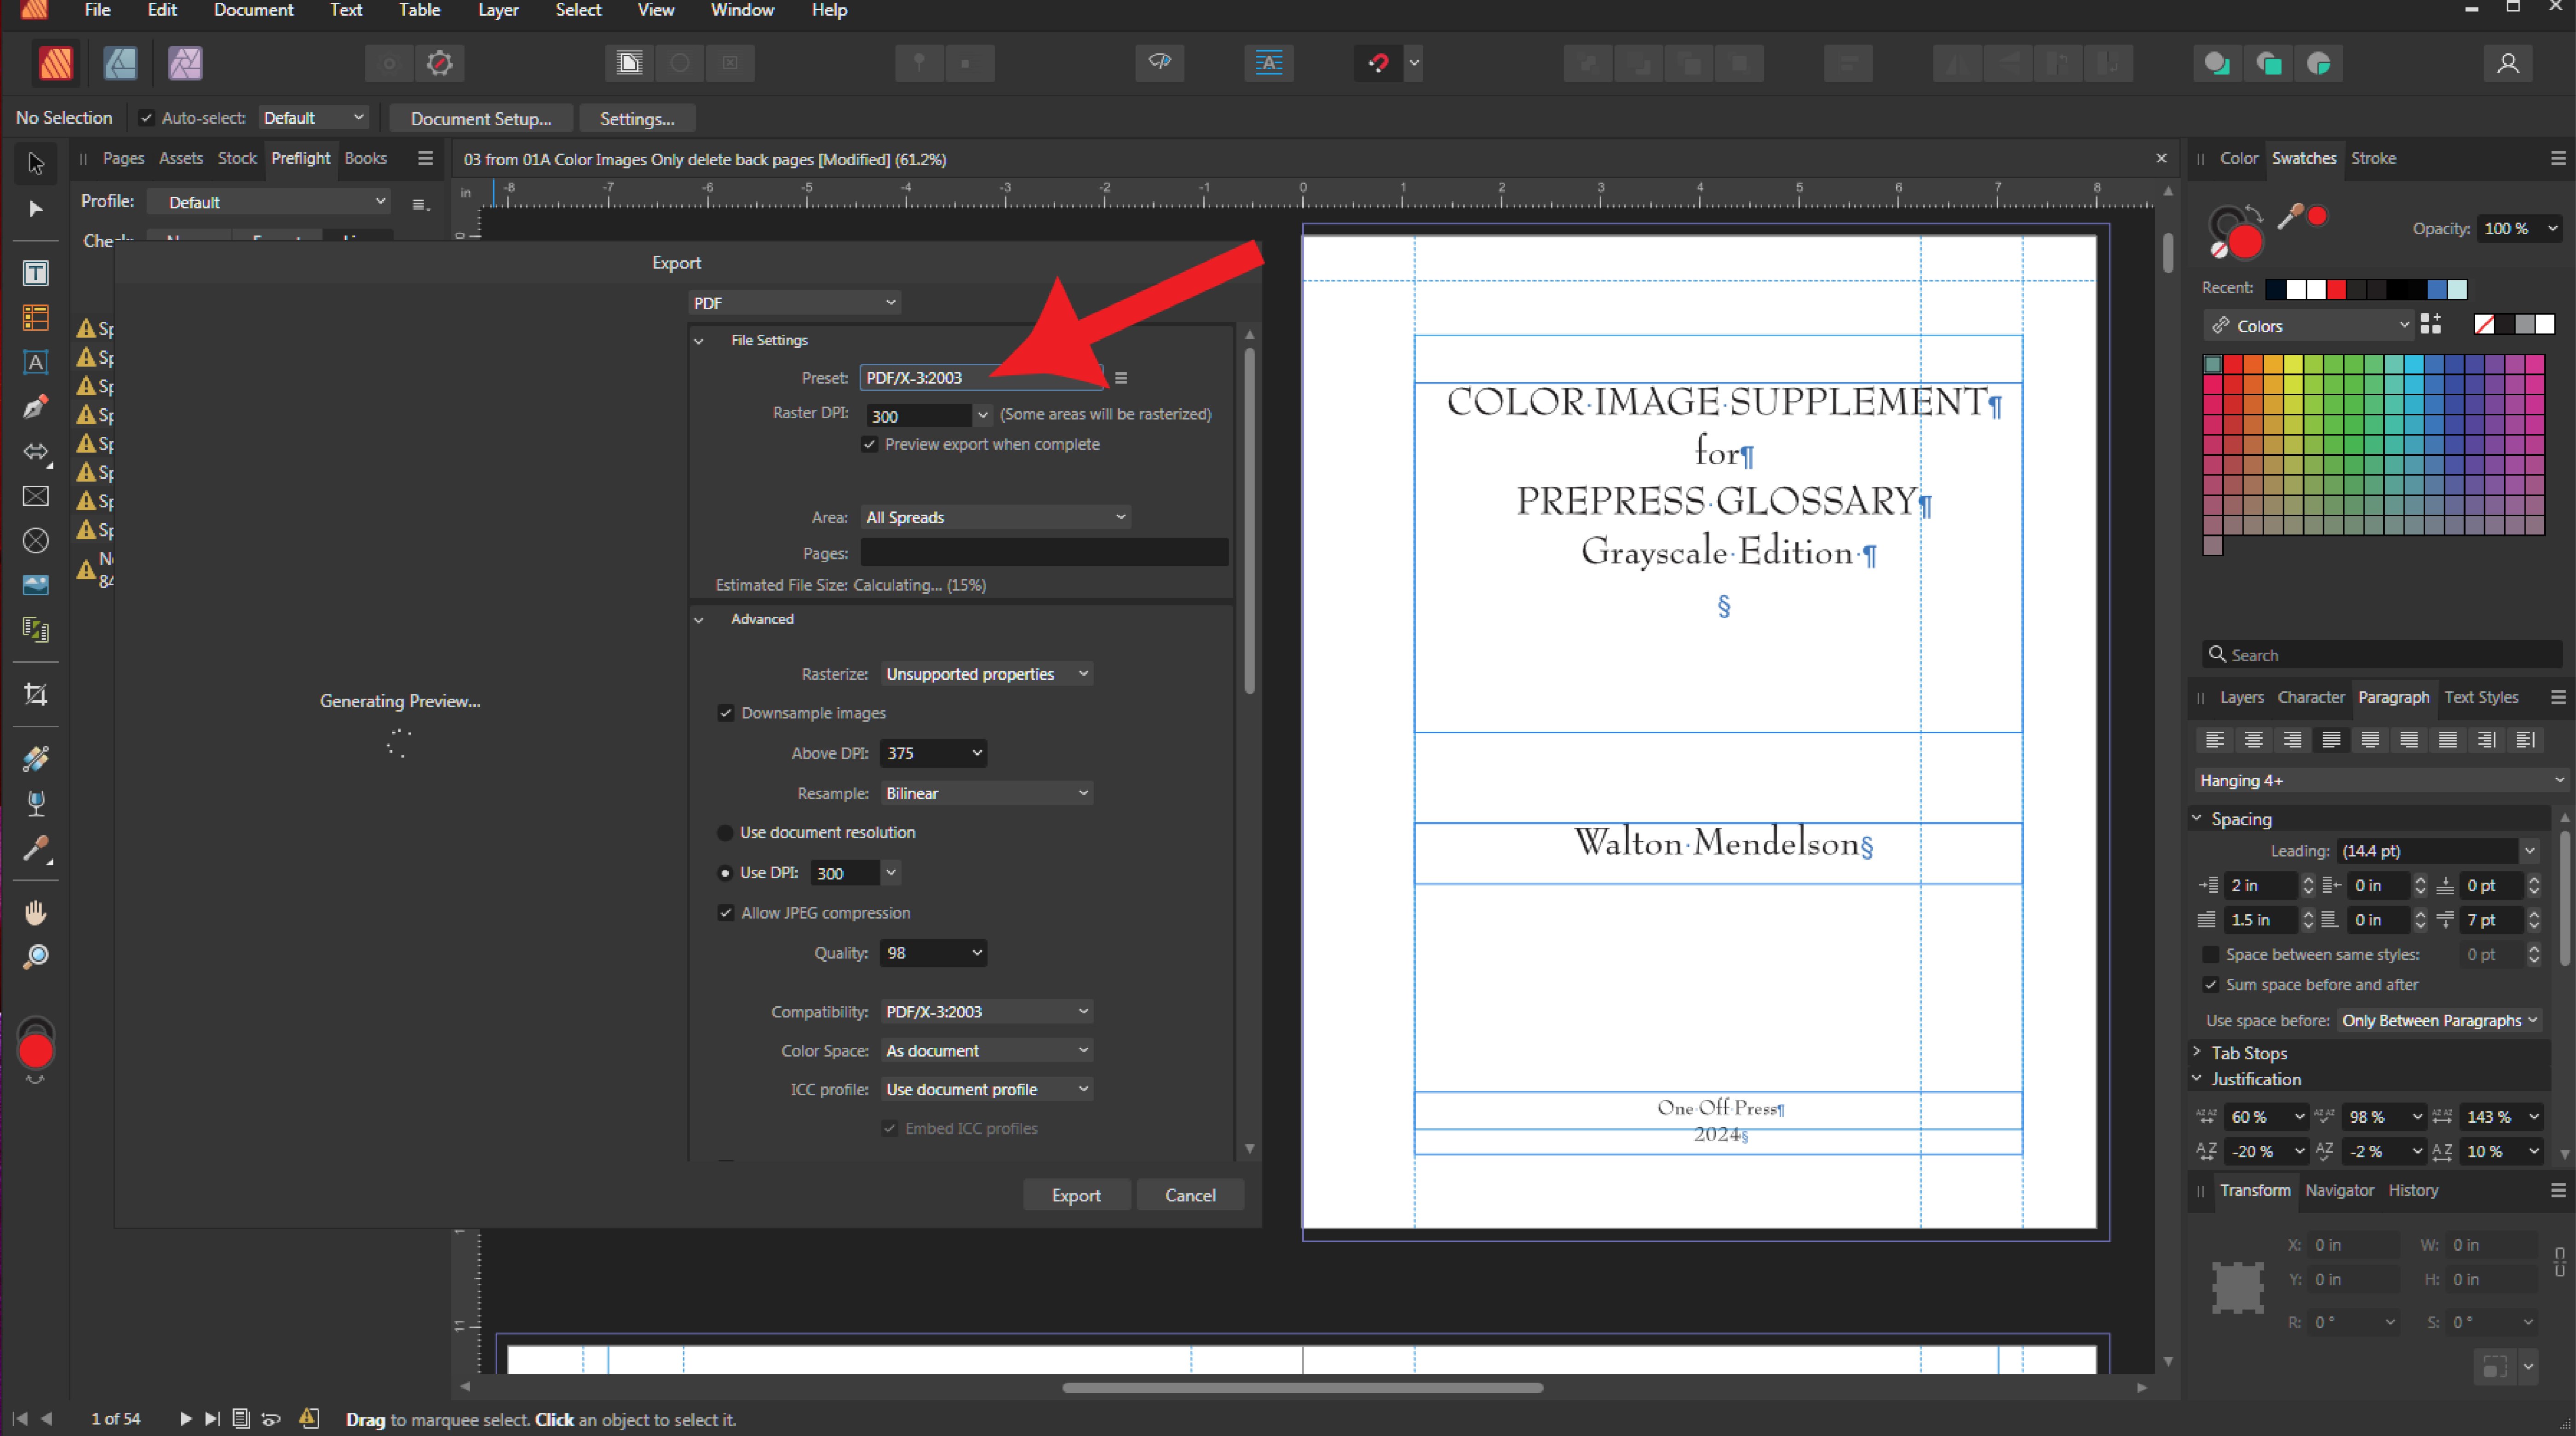This screenshot has height=1436, width=2576.
Task: Toggle Downsample images checkbox
Action: coord(726,713)
